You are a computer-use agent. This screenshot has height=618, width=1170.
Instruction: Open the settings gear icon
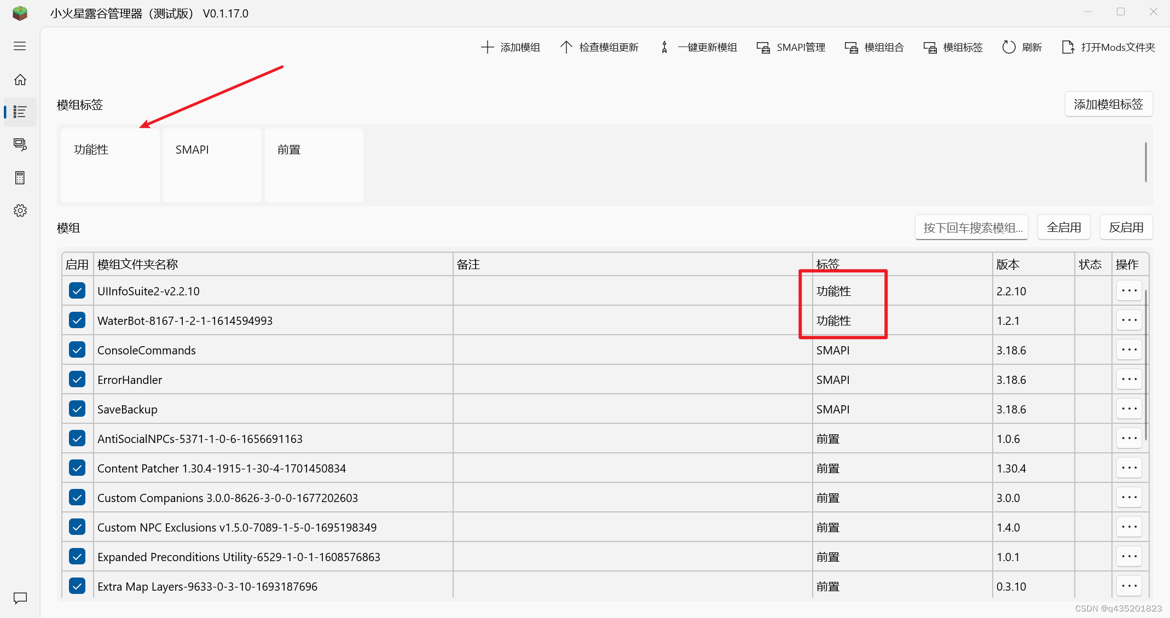click(20, 211)
